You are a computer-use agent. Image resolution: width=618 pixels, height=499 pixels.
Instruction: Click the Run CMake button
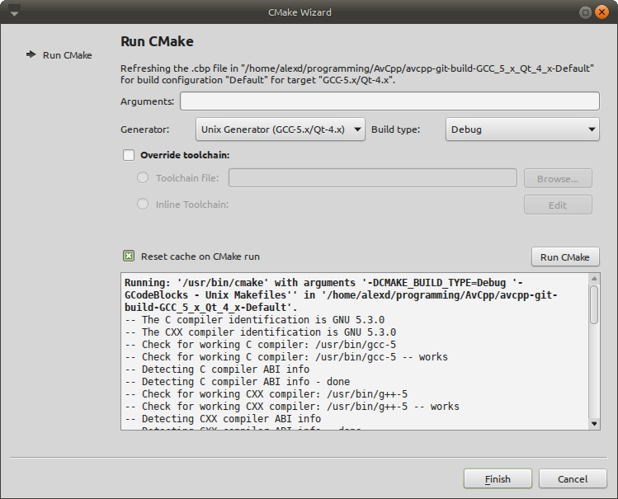(x=565, y=257)
